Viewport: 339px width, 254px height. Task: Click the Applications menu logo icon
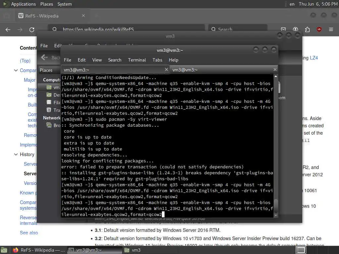point(6,4)
